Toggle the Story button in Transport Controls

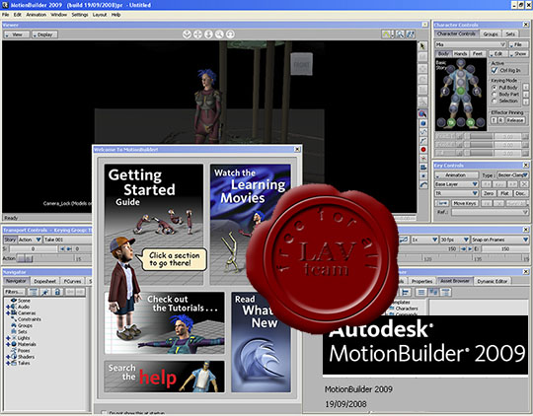(10, 240)
